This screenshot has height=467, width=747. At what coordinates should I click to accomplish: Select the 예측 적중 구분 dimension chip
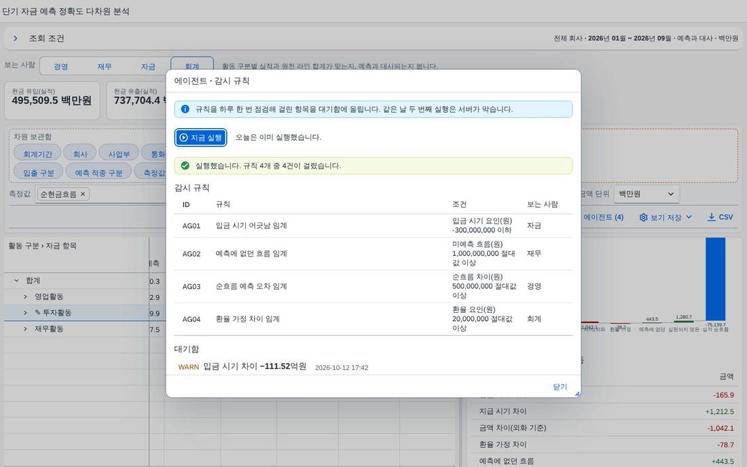98,172
